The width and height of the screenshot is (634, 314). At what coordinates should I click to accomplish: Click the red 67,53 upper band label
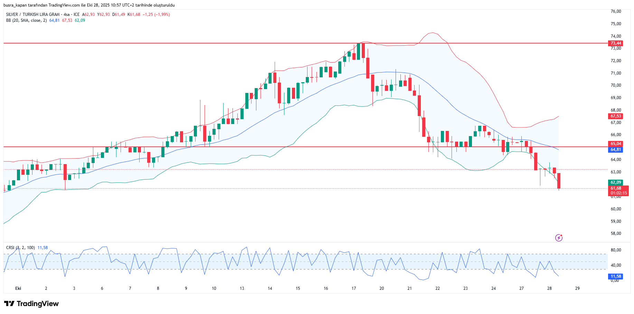[615, 116]
